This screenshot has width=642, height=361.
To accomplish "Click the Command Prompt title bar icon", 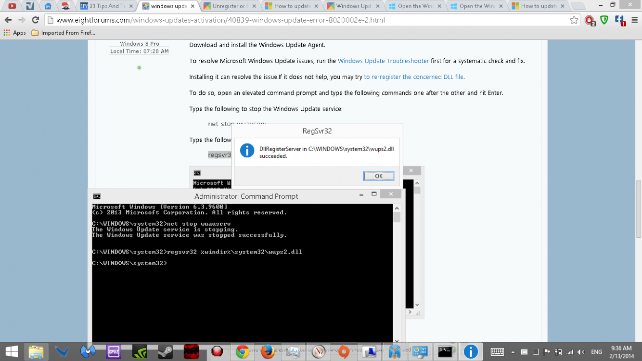I will click(97, 196).
